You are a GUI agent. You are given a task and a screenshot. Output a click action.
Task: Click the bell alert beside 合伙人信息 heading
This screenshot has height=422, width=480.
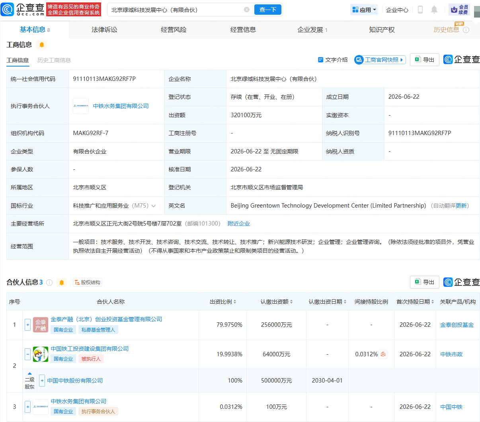coord(62,283)
